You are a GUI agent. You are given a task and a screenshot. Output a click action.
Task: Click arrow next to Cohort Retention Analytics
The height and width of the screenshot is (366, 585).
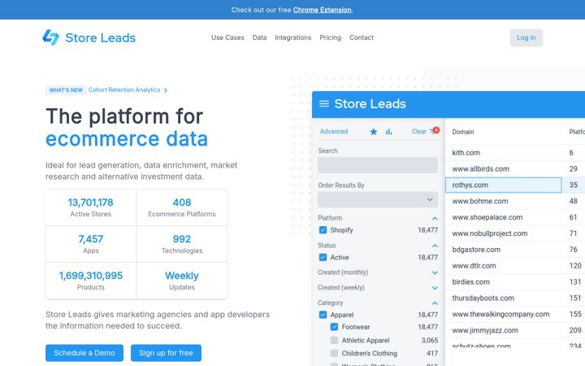166,90
